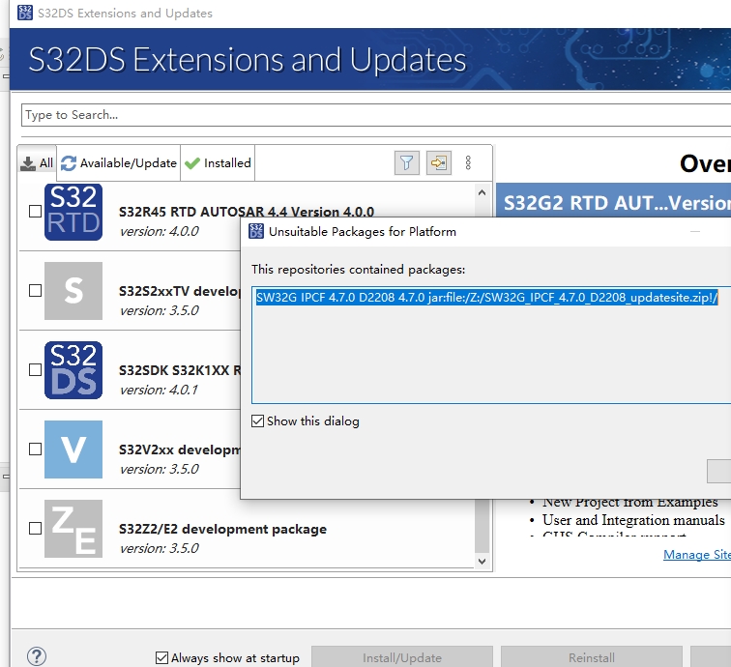Check the S32S2xxTV package checkbox

[35, 290]
